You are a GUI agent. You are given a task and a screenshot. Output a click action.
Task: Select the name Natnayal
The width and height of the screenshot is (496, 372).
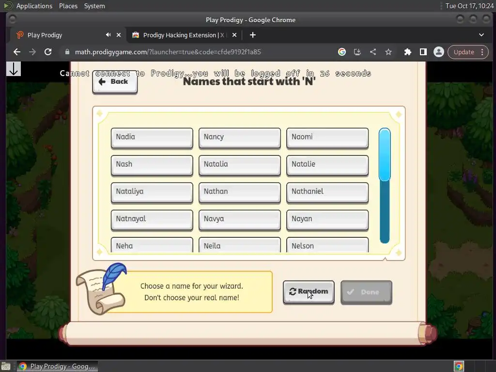pyautogui.click(x=152, y=219)
